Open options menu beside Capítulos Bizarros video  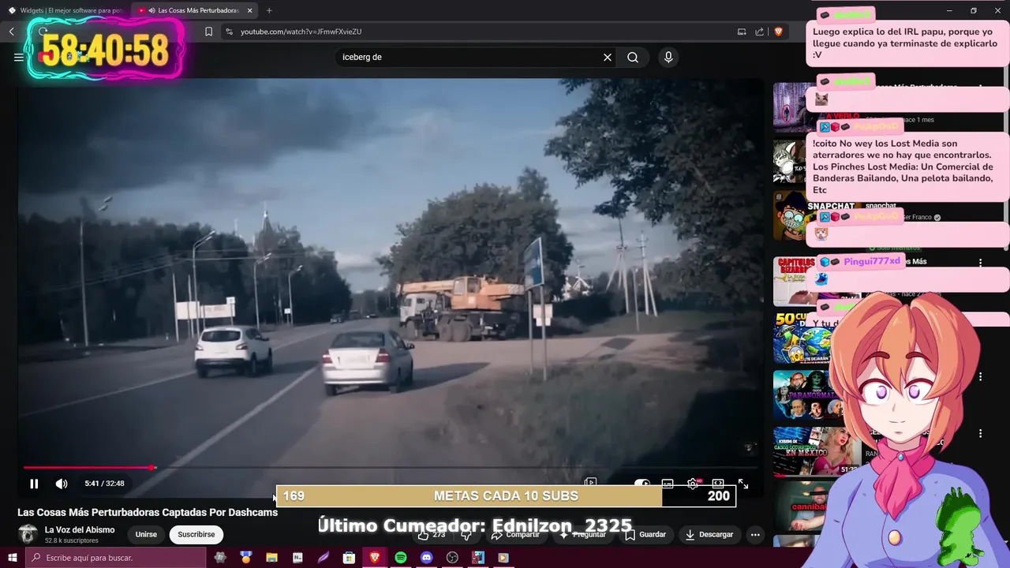980,263
